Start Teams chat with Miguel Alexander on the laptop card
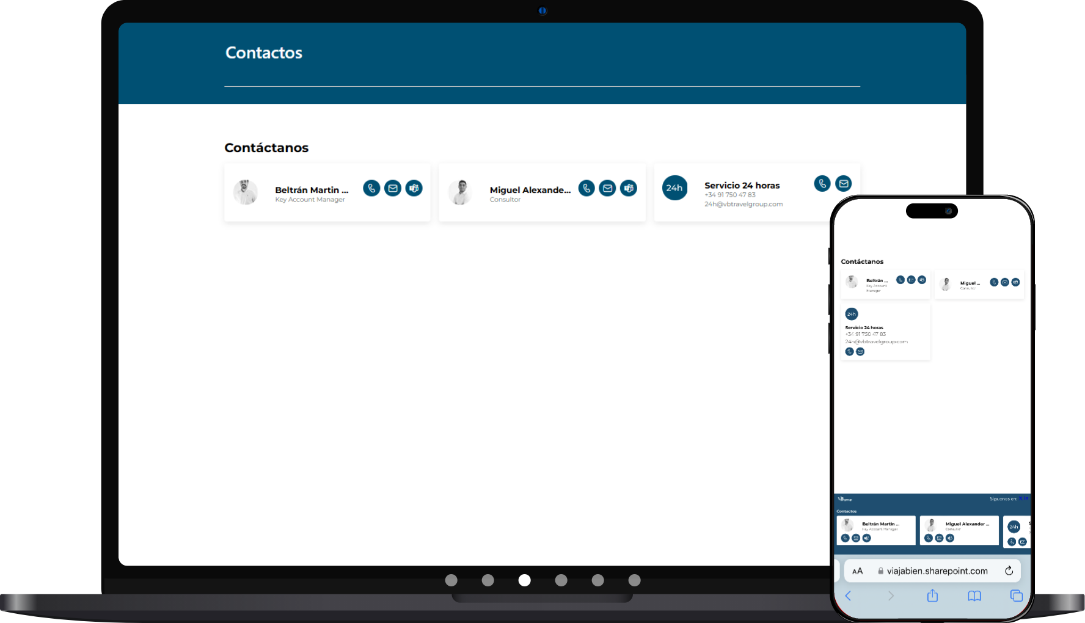This screenshot has width=1085, height=623. pyautogui.click(x=629, y=188)
